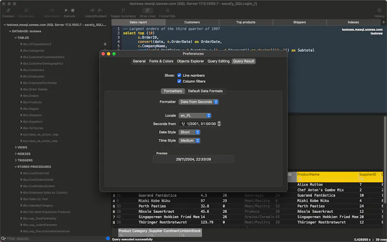Click the Disconnect toolbar icon
The image size is (387, 242).
tap(26, 10)
